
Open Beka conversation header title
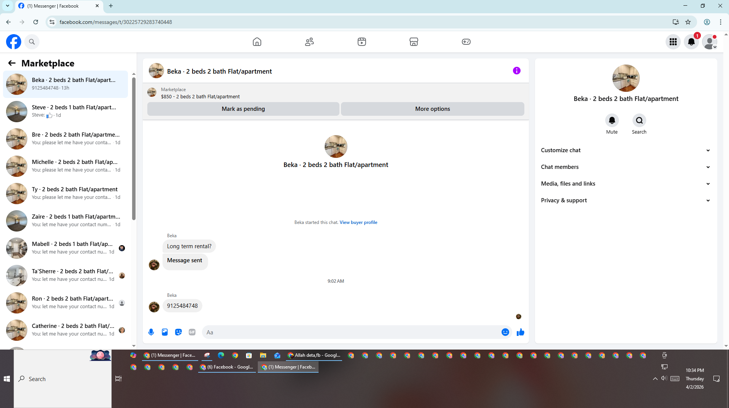(x=219, y=71)
